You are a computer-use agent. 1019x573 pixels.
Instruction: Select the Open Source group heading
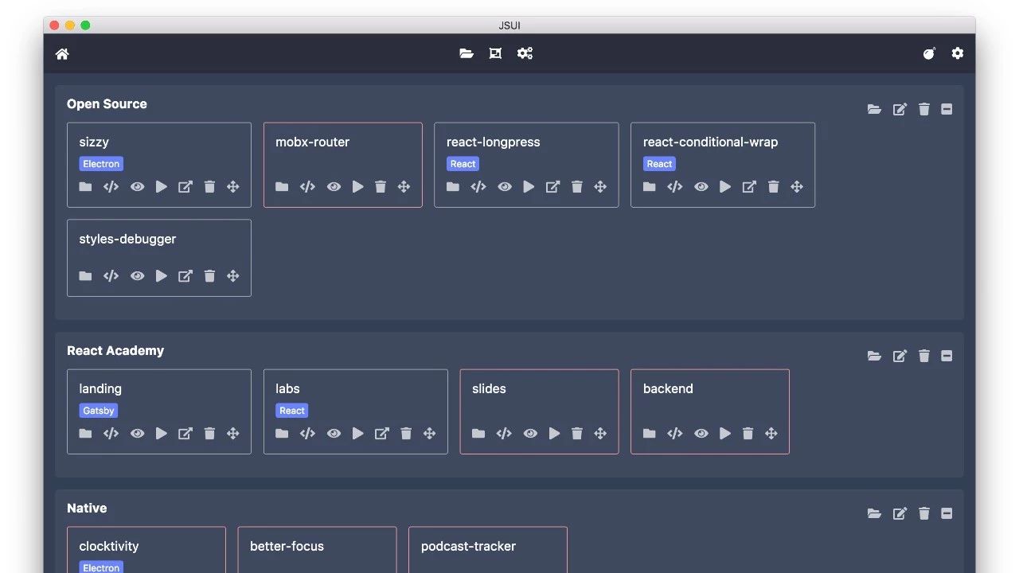click(107, 103)
